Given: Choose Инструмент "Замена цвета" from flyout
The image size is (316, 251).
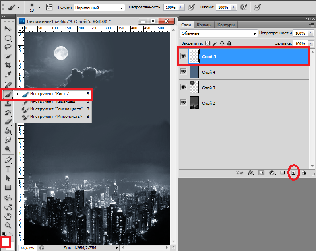Looking at the screenshot, I should [x=53, y=109].
